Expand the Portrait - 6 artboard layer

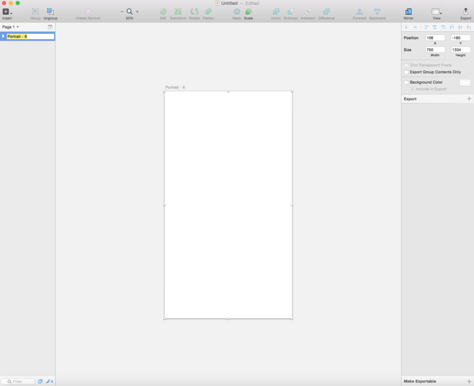click(x=4, y=36)
